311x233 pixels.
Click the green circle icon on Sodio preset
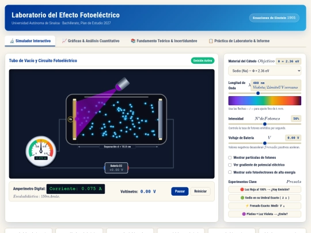click(x=242, y=198)
